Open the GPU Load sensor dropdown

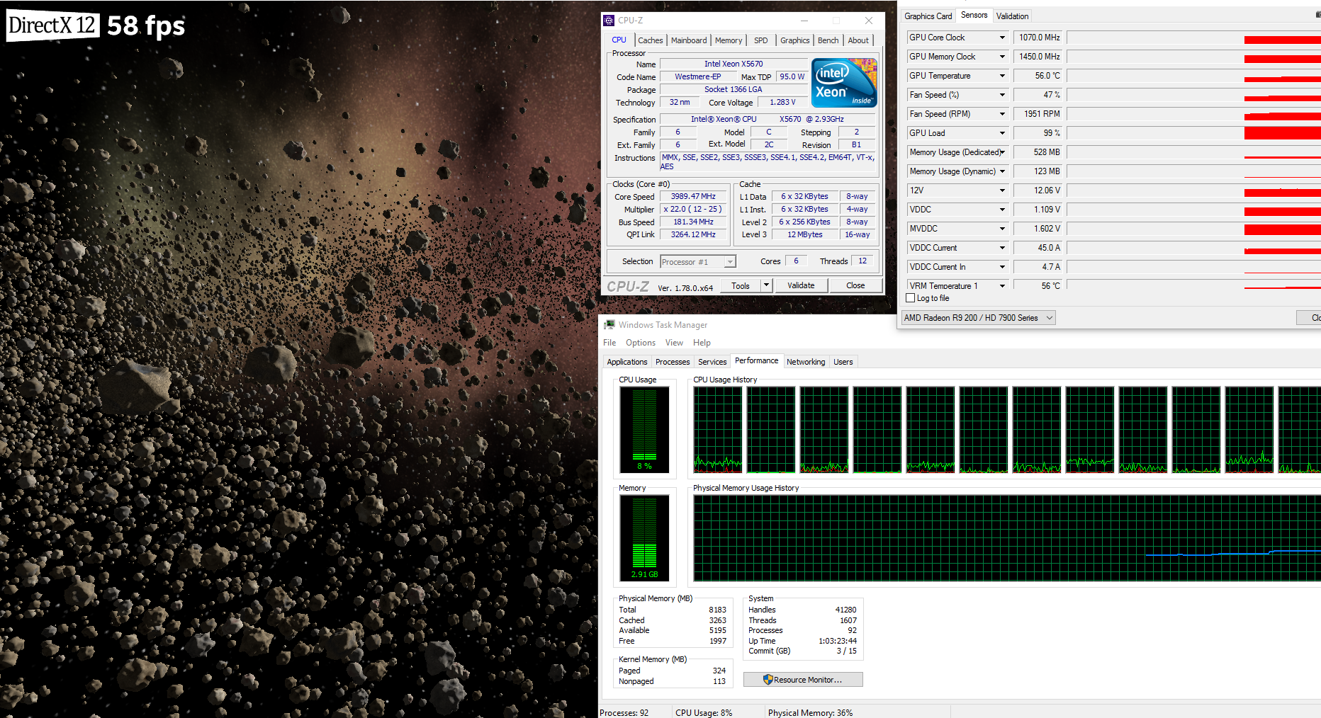pyautogui.click(x=1002, y=133)
